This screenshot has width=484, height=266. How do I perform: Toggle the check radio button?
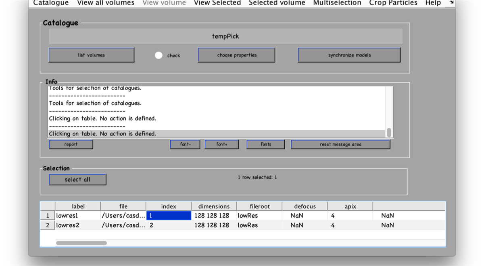pyautogui.click(x=159, y=55)
